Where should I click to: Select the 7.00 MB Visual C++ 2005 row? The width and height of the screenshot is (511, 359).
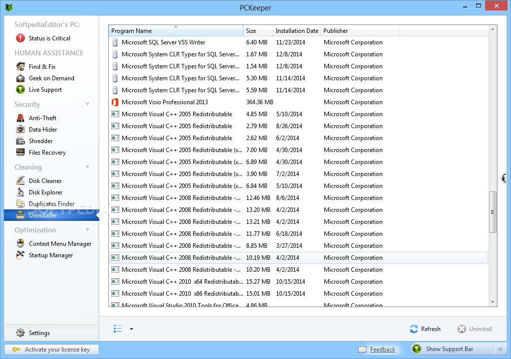pos(298,150)
